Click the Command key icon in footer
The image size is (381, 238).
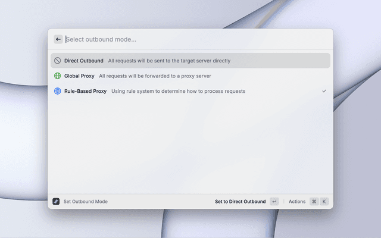tap(314, 201)
